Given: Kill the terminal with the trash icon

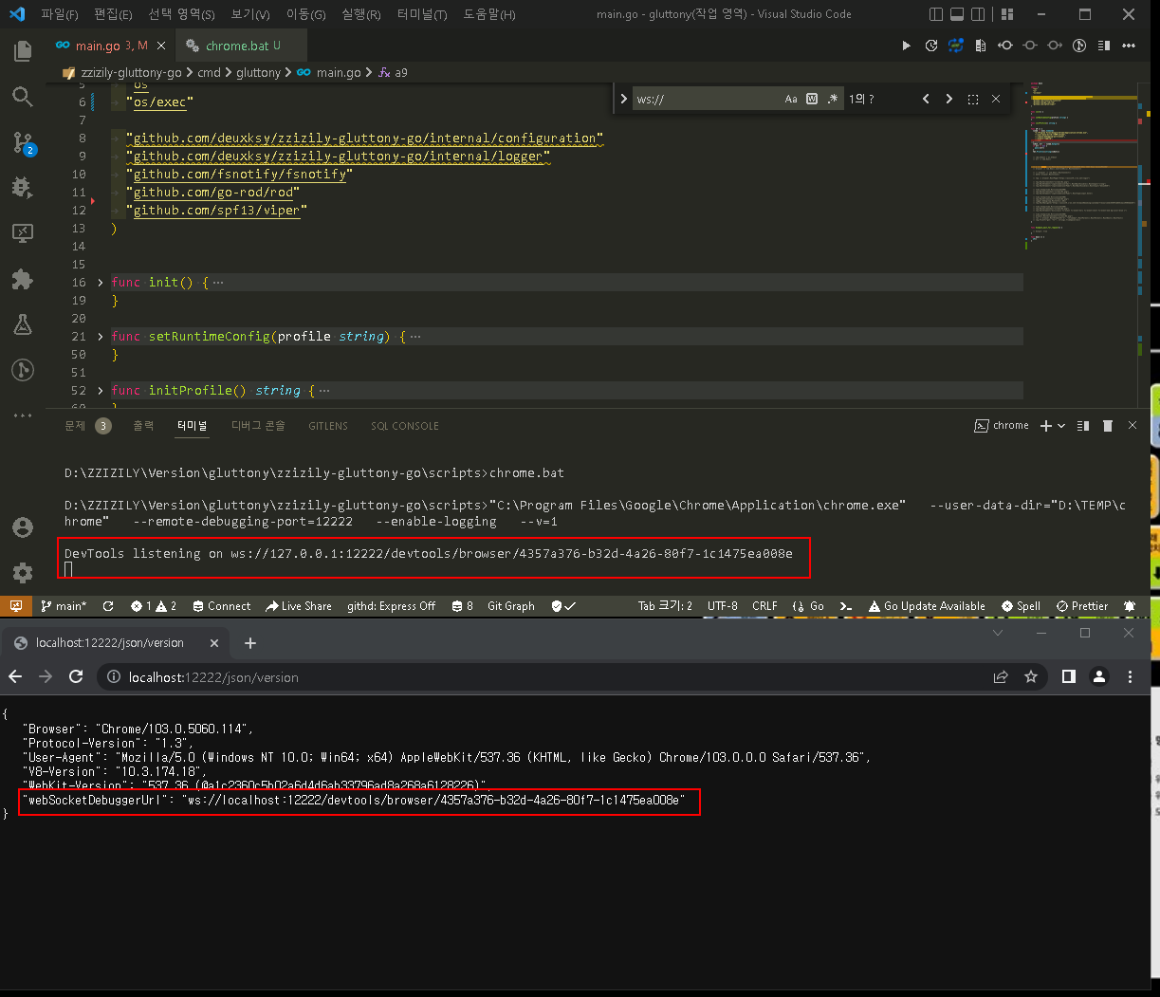Looking at the screenshot, I should [x=1107, y=426].
